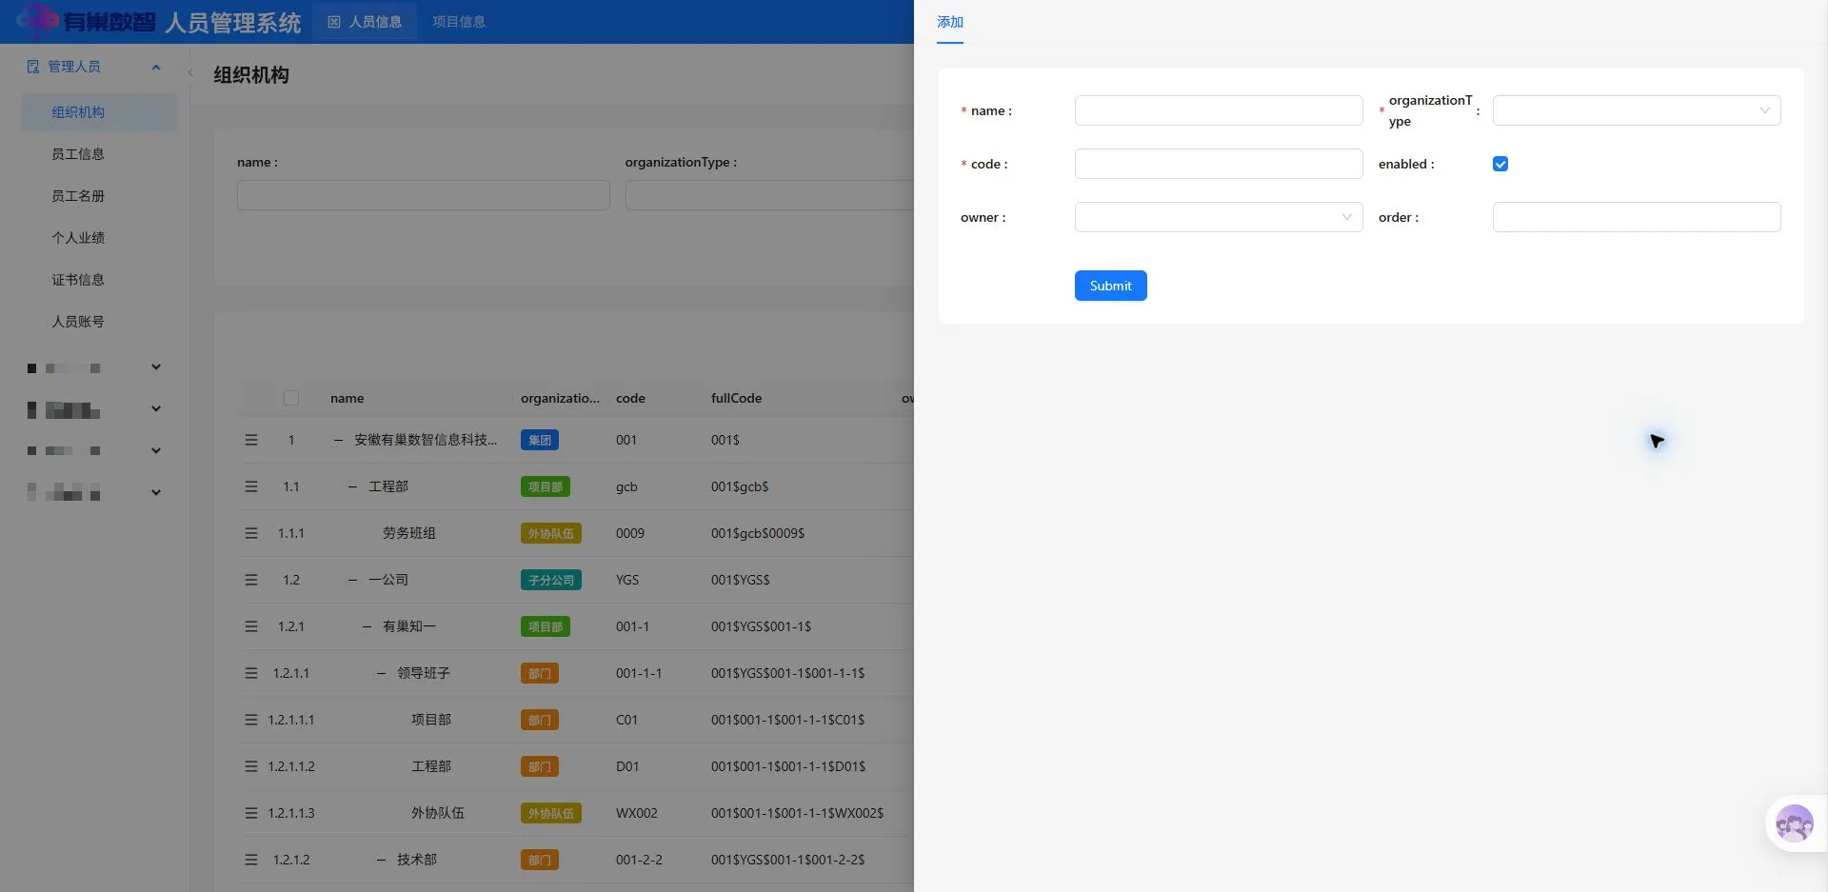Screen dimensions: 1828x892
Task: Click the fullCode column header
Action: [x=736, y=398]
